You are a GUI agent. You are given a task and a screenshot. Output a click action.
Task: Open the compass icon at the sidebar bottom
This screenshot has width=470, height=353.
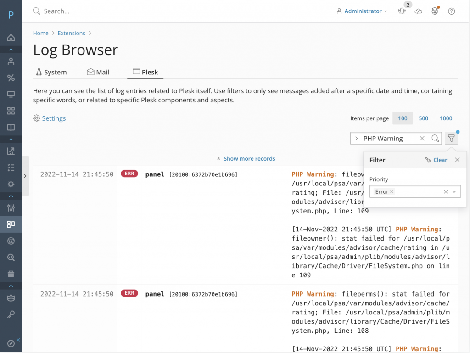tap(11, 343)
